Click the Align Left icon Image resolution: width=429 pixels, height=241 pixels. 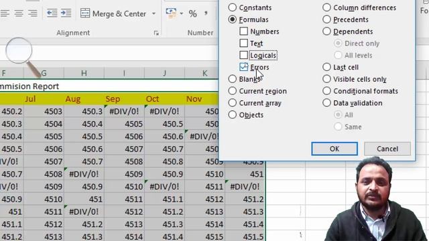tap(5, 13)
